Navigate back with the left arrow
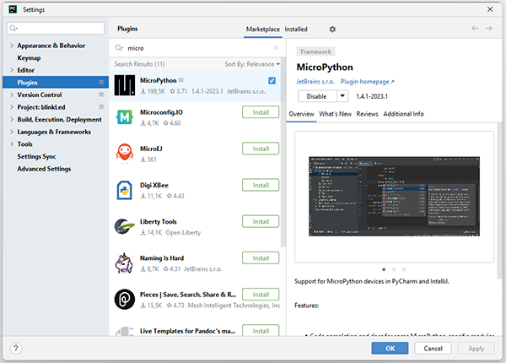 (475, 29)
